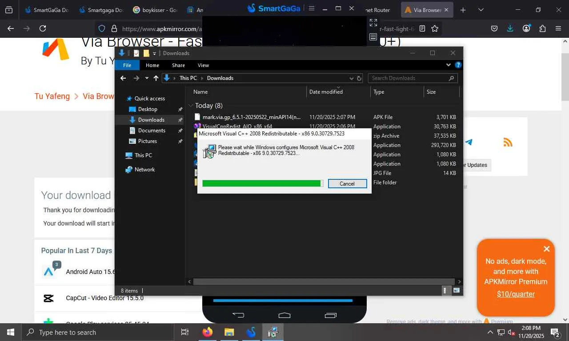Tap Android recent apps button in SmartGaGa
This screenshot has width=569, height=341.
pos(331,315)
